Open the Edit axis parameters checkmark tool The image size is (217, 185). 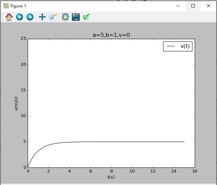click(86, 17)
